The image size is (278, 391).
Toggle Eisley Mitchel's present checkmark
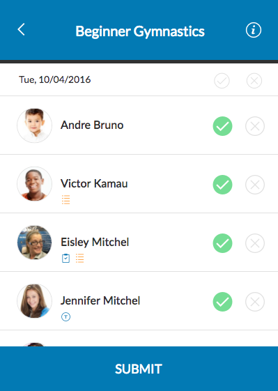point(223,243)
